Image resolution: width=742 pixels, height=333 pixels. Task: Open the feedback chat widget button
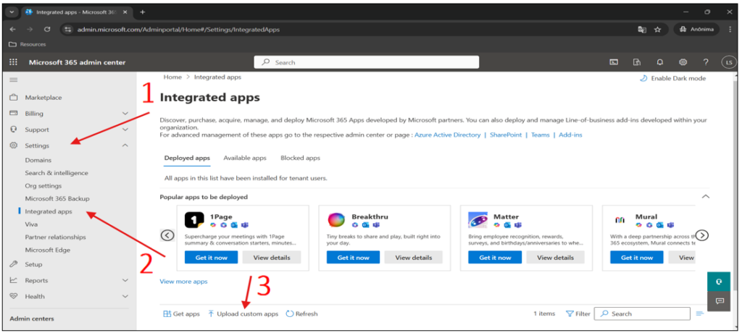point(719,301)
